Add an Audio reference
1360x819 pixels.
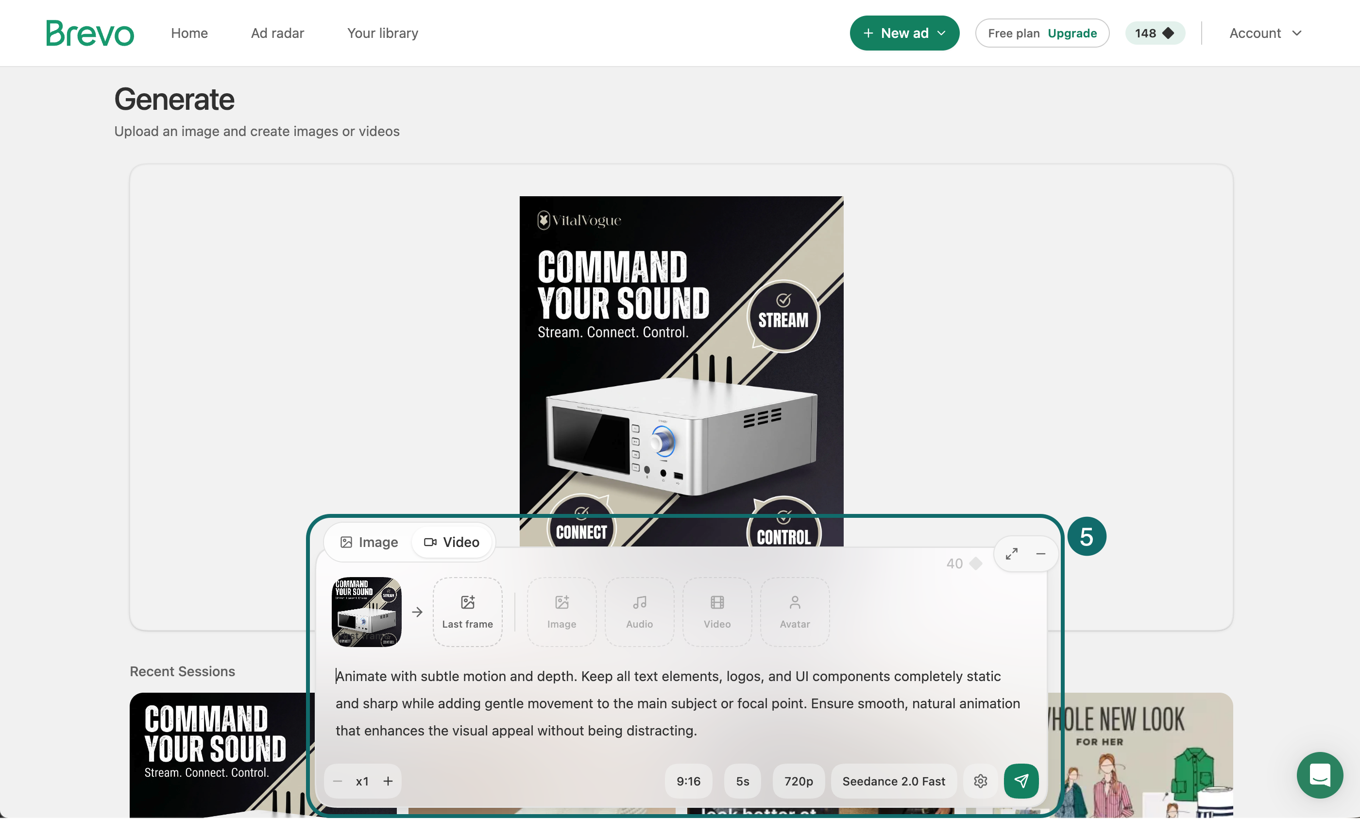tap(640, 612)
